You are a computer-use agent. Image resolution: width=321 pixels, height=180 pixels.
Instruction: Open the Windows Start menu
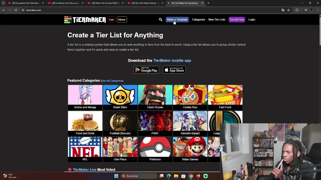(116, 176)
